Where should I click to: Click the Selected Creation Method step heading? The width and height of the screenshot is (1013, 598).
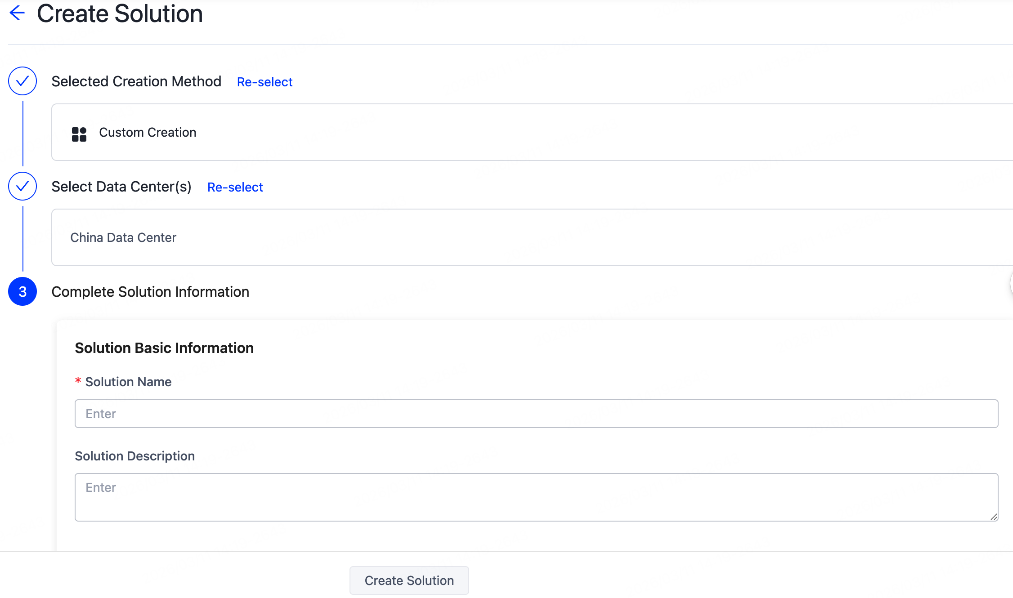click(x=136, y=81)
